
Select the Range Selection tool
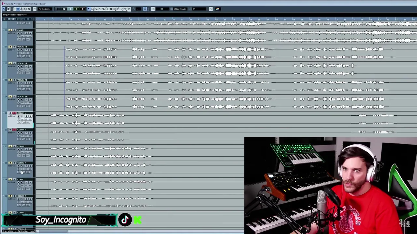pos(93,9)
